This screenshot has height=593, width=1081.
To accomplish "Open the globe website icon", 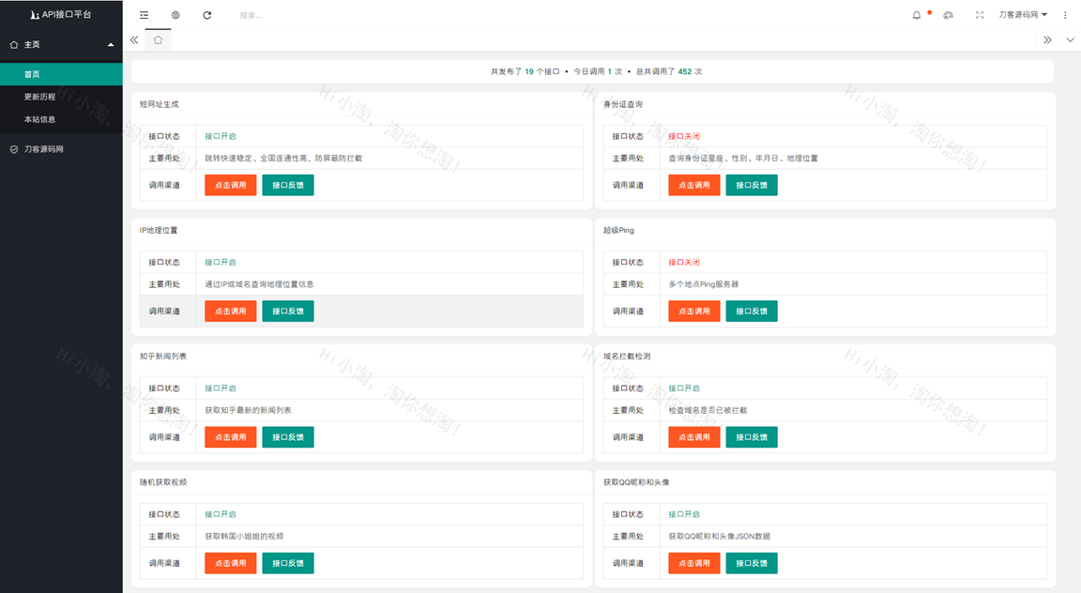I will pyautogui.click(x=175, y=15).
